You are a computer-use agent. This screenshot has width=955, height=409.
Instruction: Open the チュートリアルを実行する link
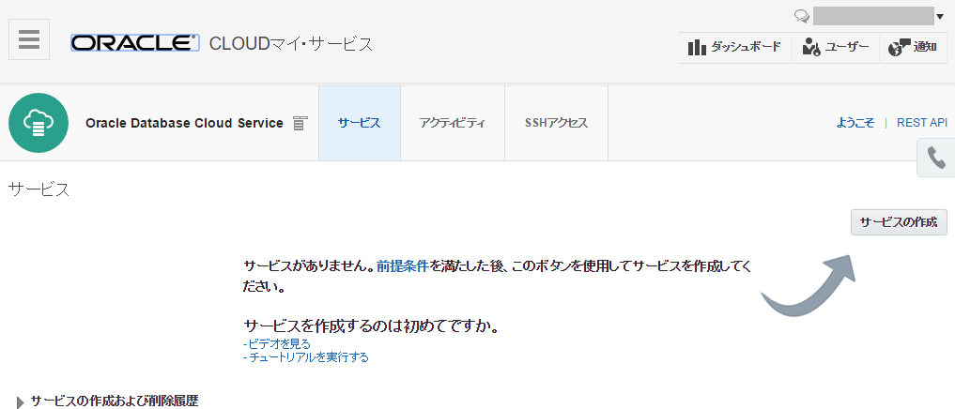(308, 356)
